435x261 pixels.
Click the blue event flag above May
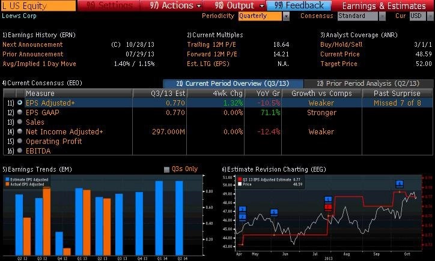(x=274, y=212)
